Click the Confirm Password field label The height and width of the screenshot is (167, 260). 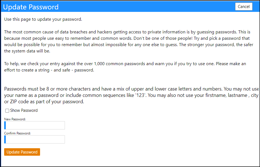[x=17, y=133]
